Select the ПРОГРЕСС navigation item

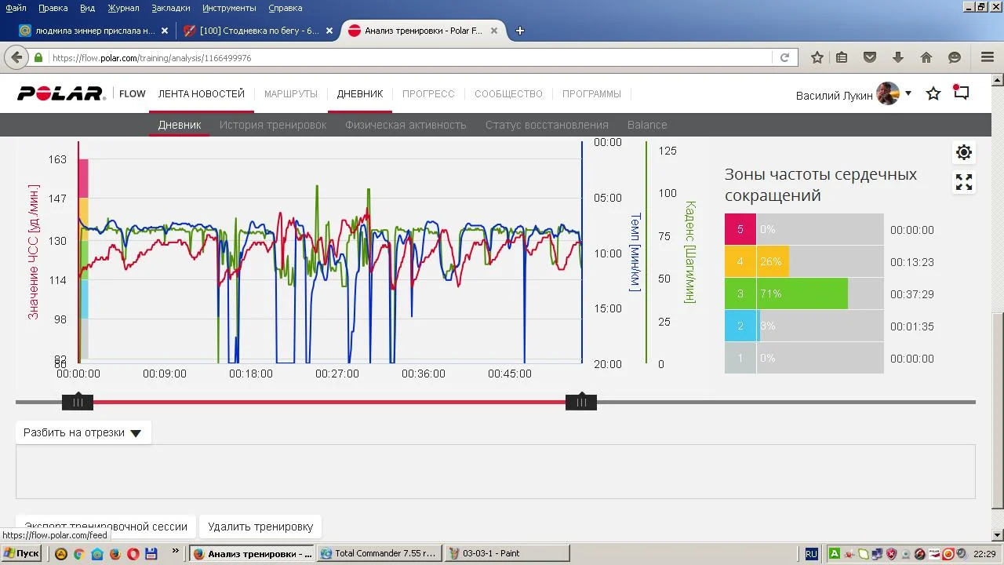click(428, 94)
